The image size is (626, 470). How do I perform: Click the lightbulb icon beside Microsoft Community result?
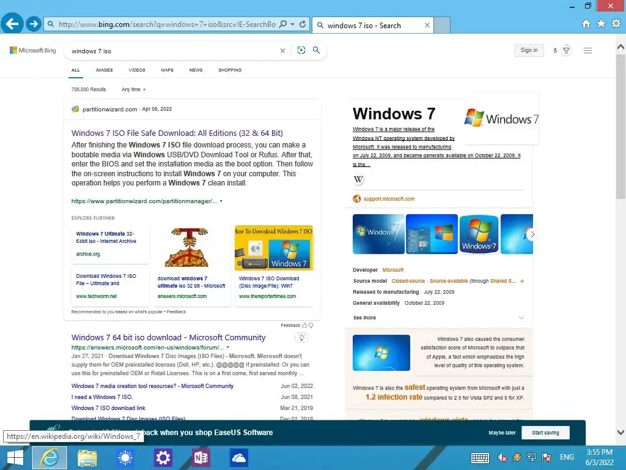(x=302, y=338)
